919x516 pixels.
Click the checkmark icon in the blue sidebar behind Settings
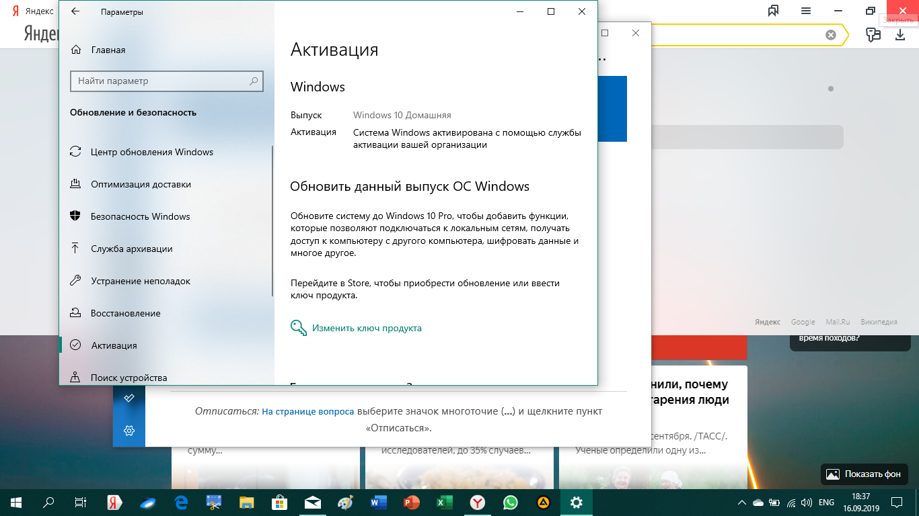[129, 398]
